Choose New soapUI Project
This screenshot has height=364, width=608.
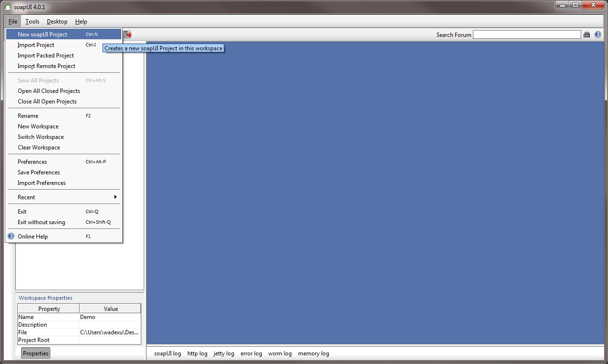click(64, 34)
